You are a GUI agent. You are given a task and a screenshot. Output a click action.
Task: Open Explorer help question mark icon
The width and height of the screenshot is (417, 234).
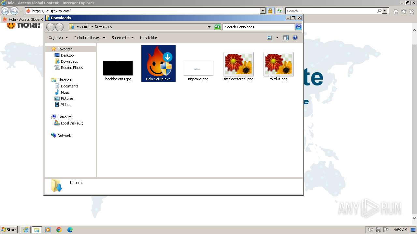[295, 38]
